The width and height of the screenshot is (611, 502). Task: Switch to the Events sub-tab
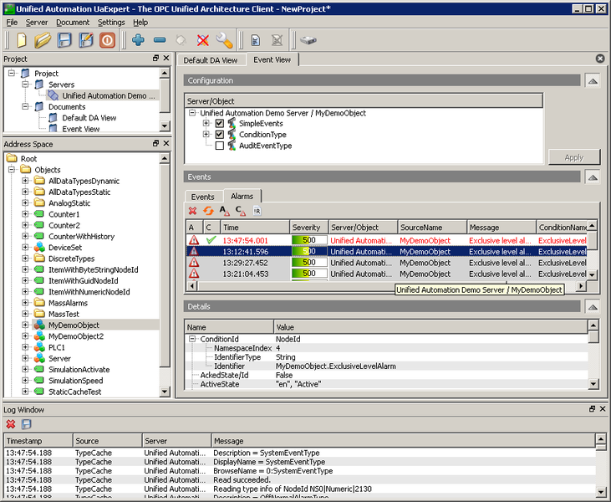[202, 197]
